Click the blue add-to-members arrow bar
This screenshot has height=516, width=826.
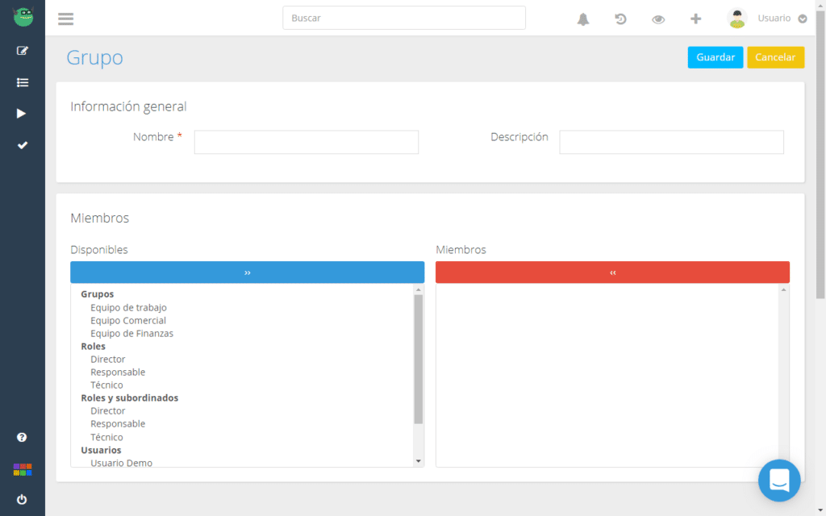tap(247, 273)
